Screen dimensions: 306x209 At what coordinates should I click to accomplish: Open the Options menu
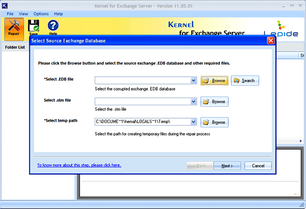pyautogui.click(x=41, y=14)
